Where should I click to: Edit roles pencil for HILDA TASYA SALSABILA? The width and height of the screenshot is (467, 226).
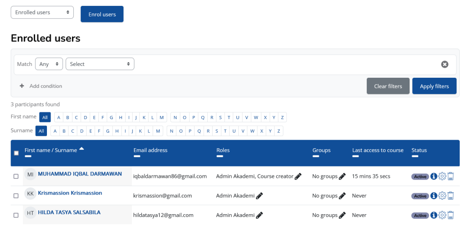click(259, 215)
